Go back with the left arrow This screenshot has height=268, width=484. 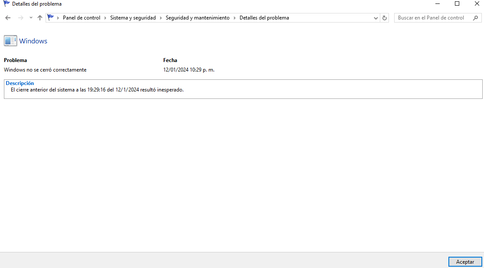tap(8, 18)
